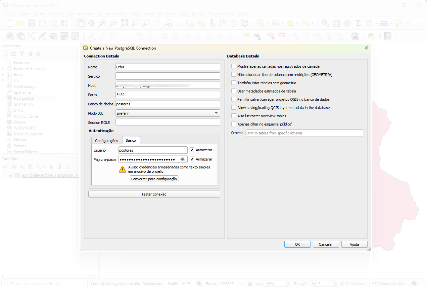Open the Complementos menu
Viewport: 427px width, 288px height.
(x=112, y=14)
